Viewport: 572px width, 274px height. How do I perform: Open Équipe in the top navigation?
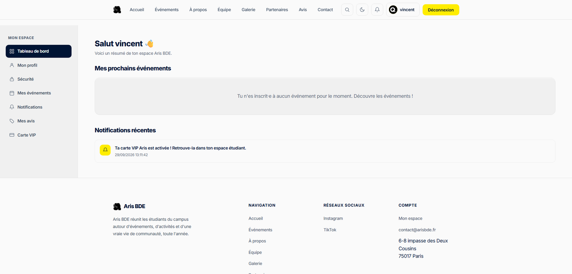(x=224, y=10)
